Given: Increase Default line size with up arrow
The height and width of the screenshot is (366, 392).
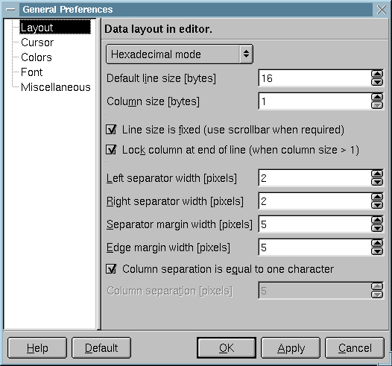Looking at the screenshot, I should click(377, 74).
